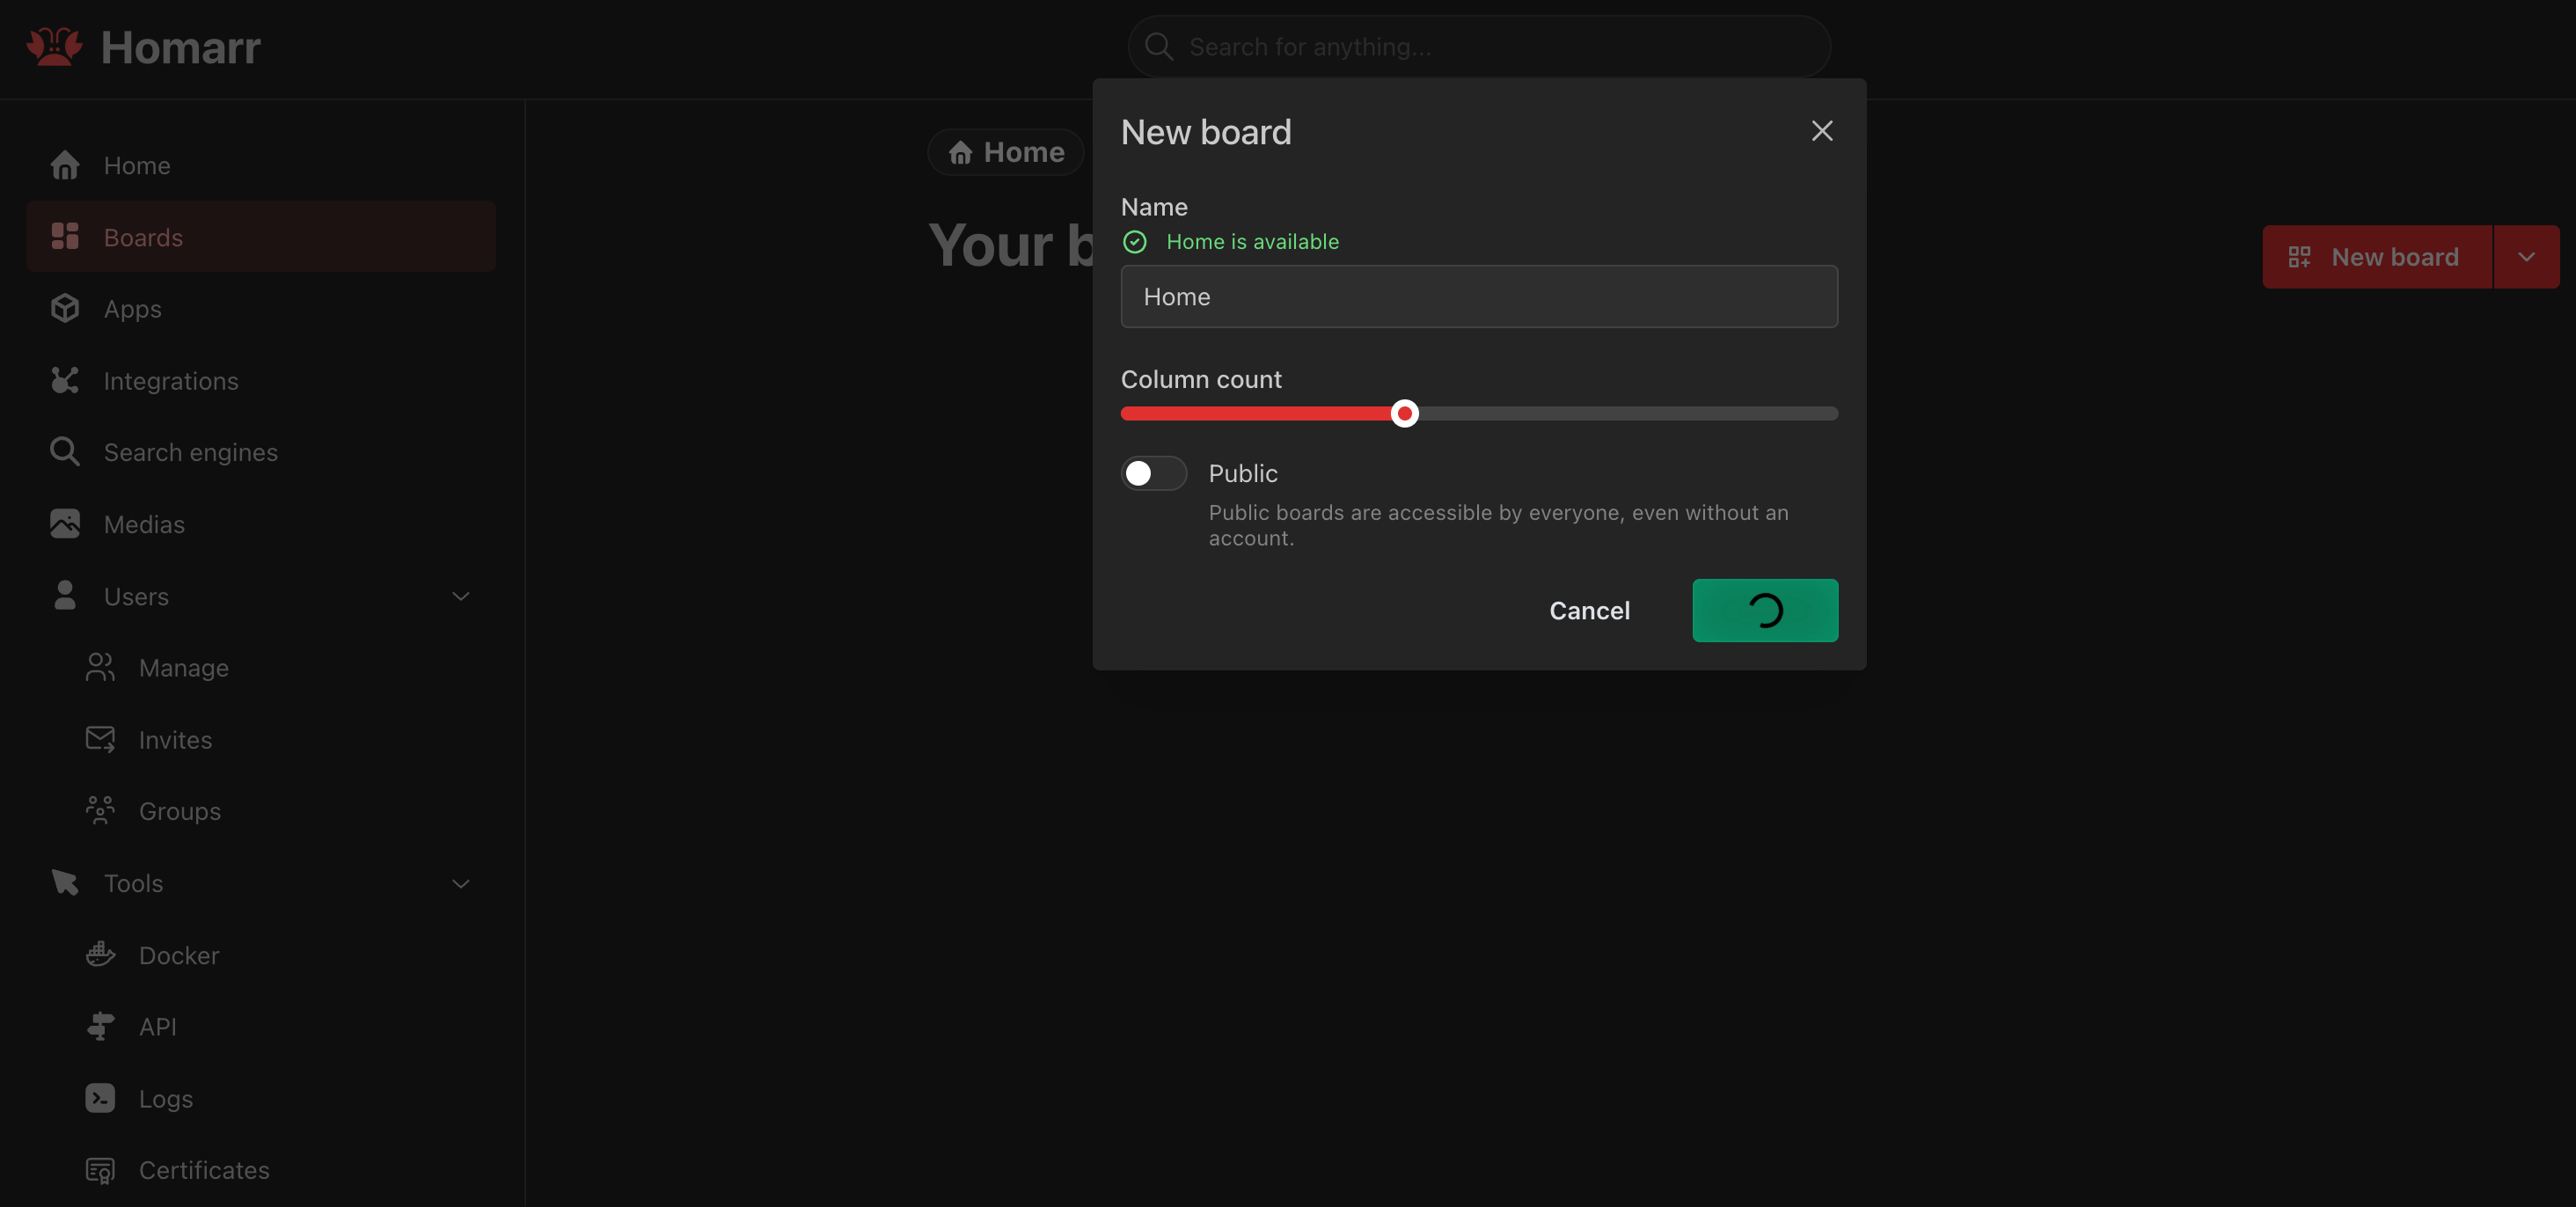This screenshot has width=2576, height=1207.
Task: Click the Certificates badge icon
Action: [x=100, y=1170]
